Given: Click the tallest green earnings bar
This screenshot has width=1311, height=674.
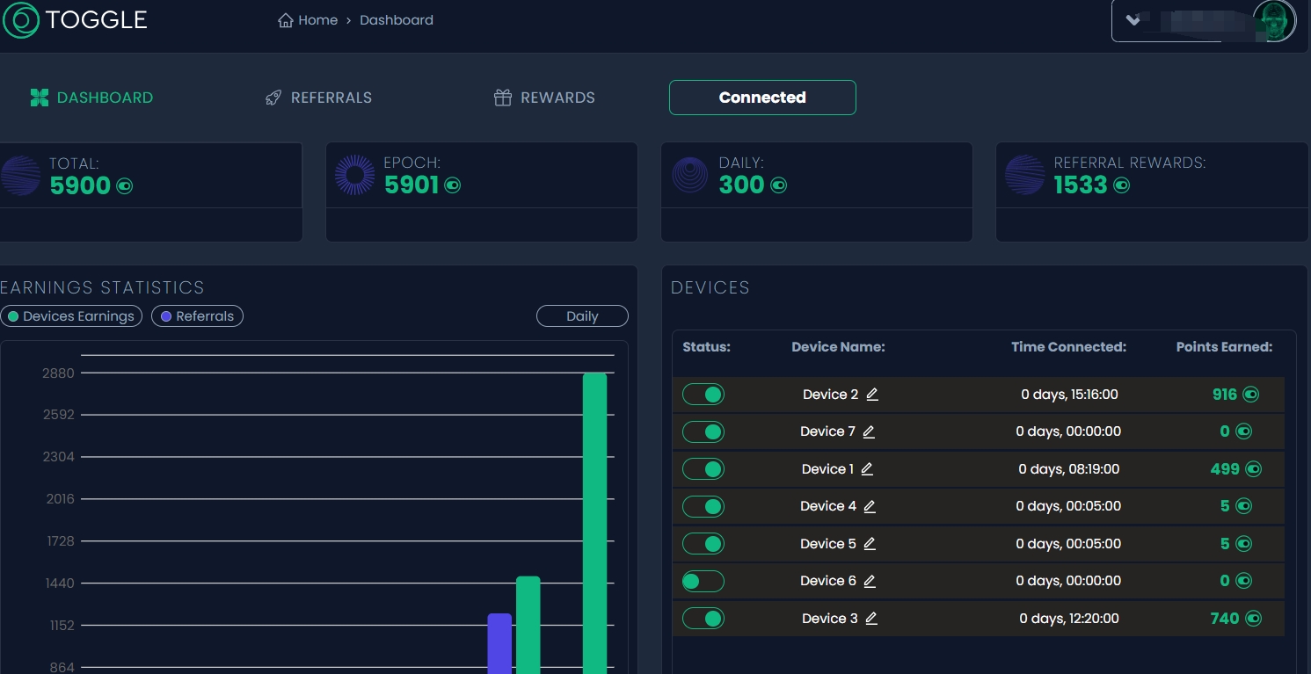Looking at the screenshot, I should (x=595, y=524).
